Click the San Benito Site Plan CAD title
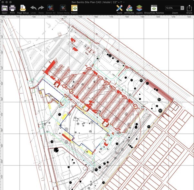194x190 pixels. (86, 2)
